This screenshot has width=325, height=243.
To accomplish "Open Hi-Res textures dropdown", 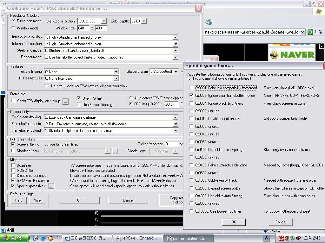I will tap(116, 78).
